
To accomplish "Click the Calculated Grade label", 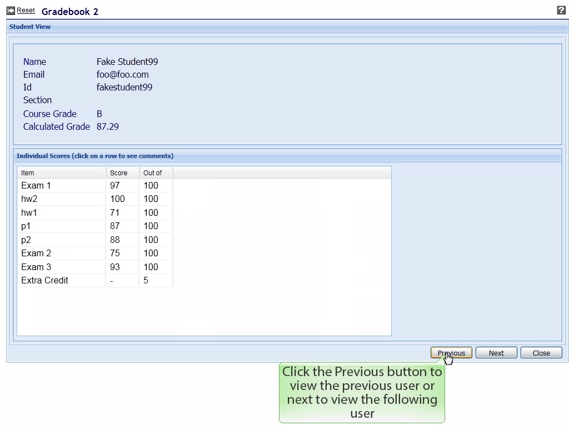I will [x=56, y=126].
